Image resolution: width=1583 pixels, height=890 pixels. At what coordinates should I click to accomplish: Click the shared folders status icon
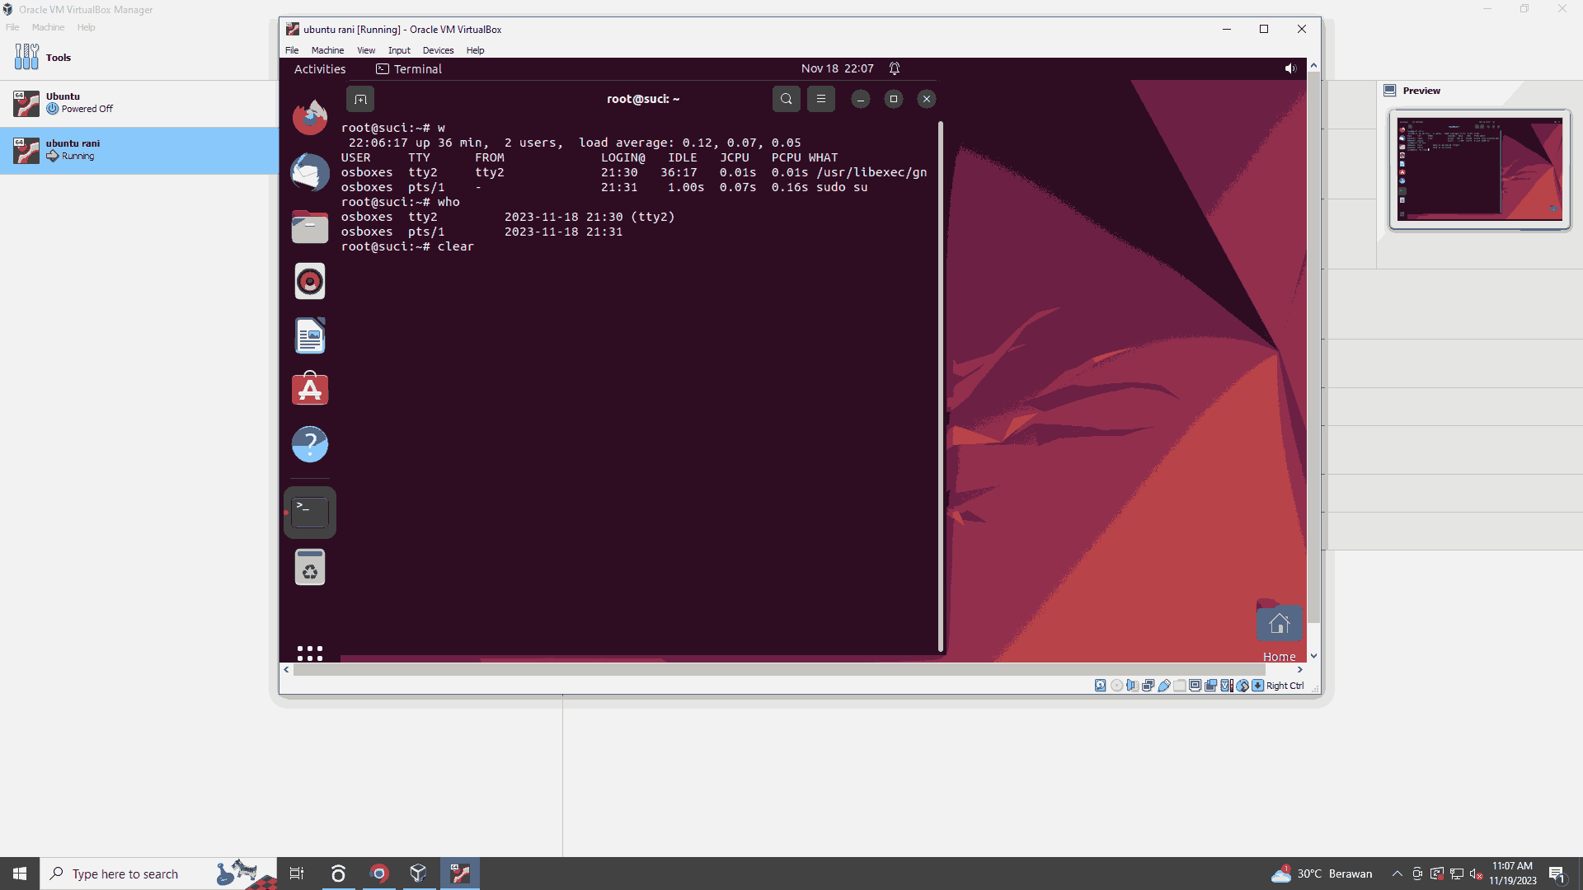[1180, 686]
